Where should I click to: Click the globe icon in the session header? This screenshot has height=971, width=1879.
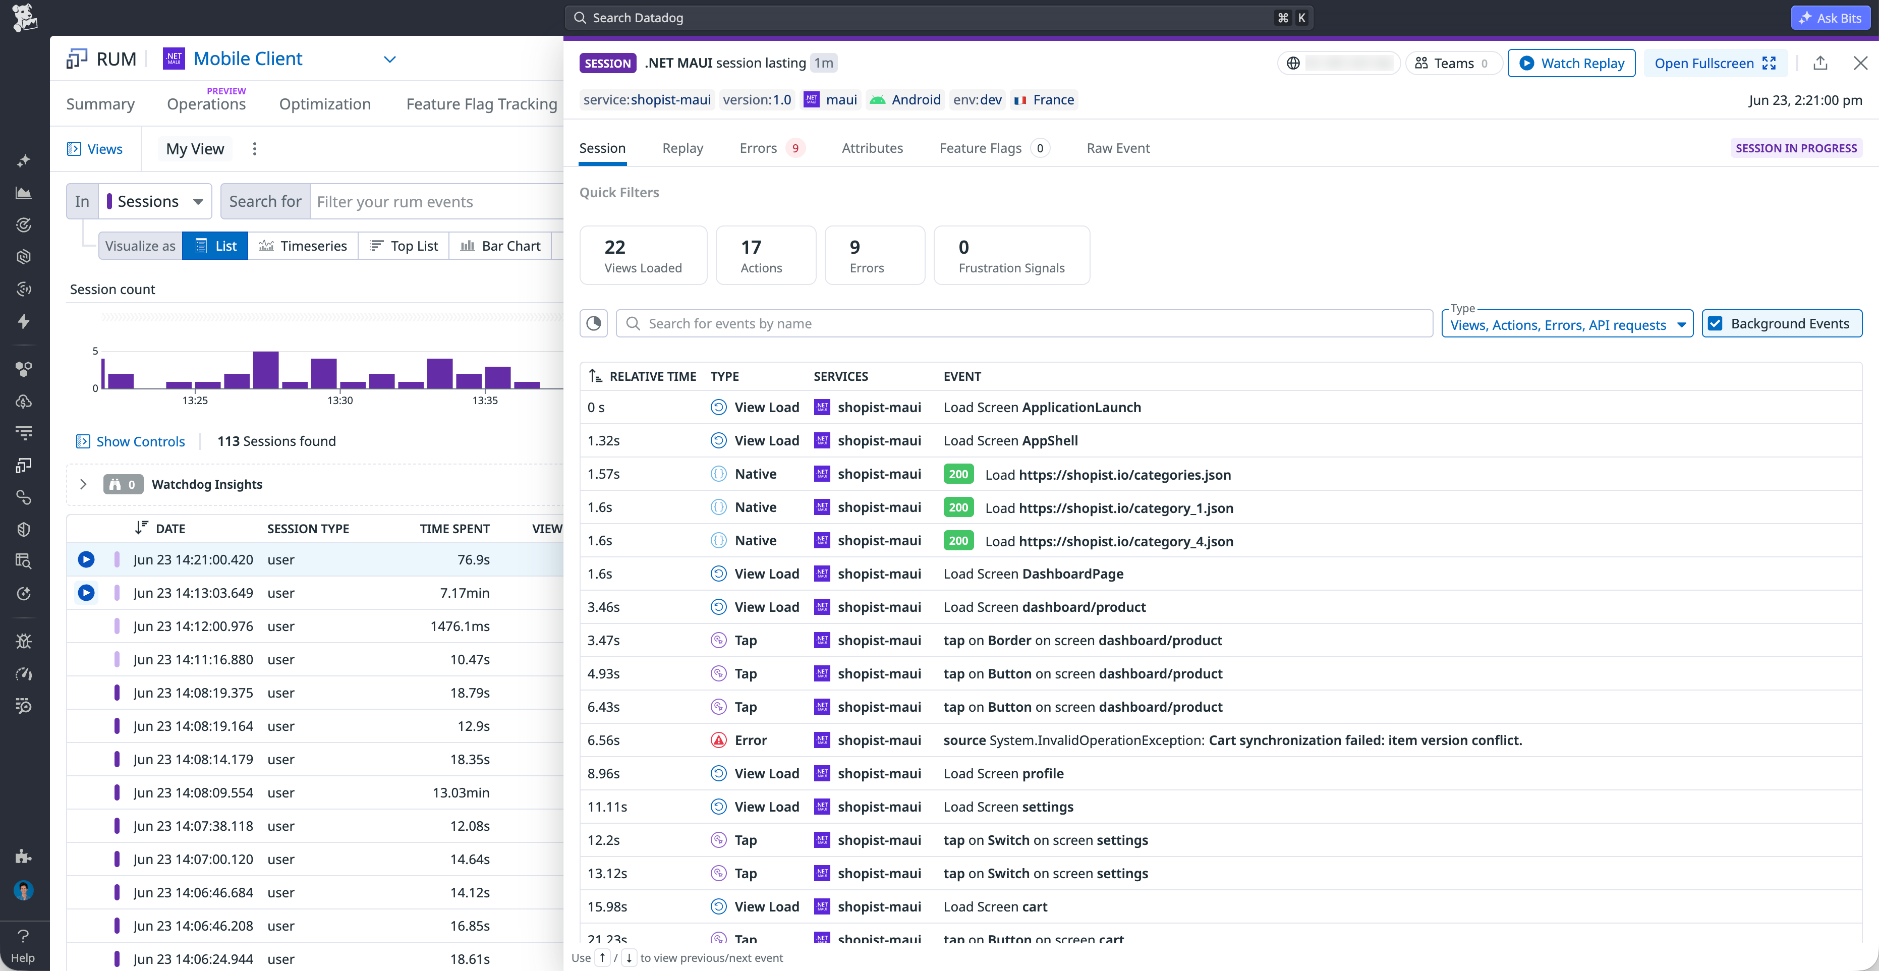tap(1293, 64)
